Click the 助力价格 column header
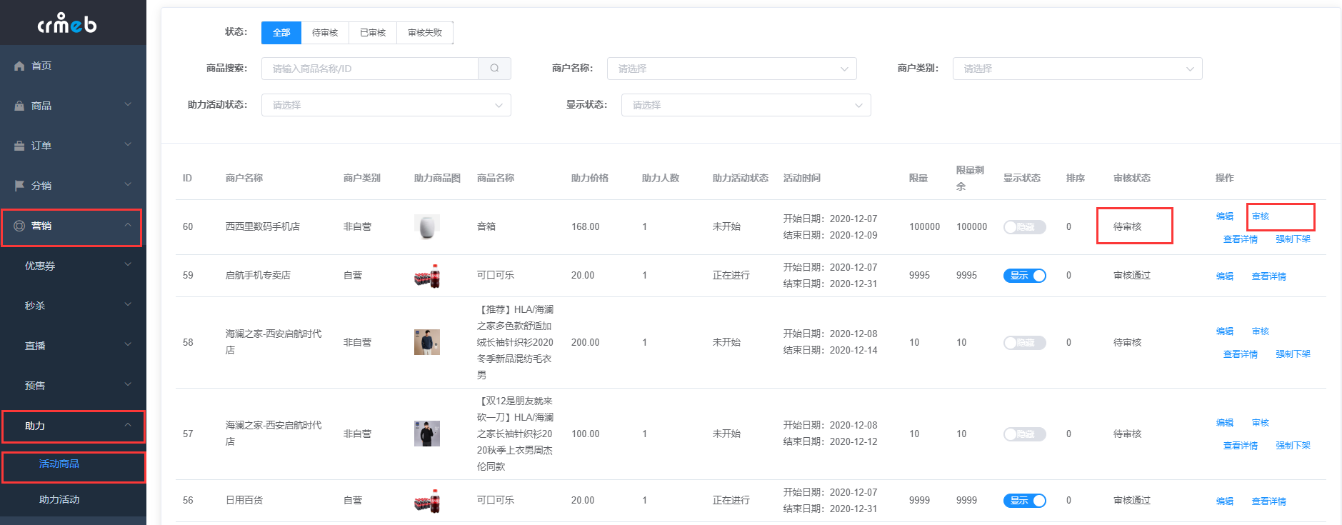The height and width of the screenshot is (525, 1342). [x=590, y=179]
